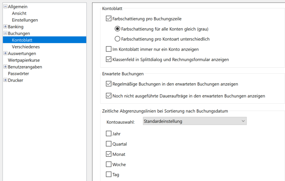Disable Farbschattierung pro Buchungszeile checkbox
The image size is (285, 181).
[x=109, y=19]
